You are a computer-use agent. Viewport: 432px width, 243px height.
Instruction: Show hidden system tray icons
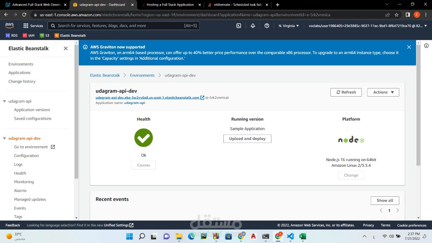click(364, 236)
